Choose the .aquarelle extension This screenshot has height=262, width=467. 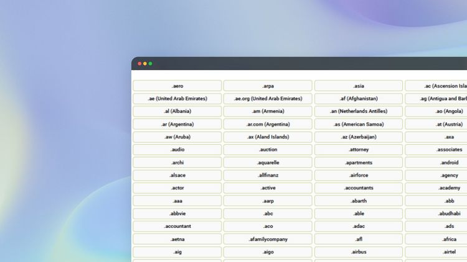pyautogui.click(x=268, y=163)
